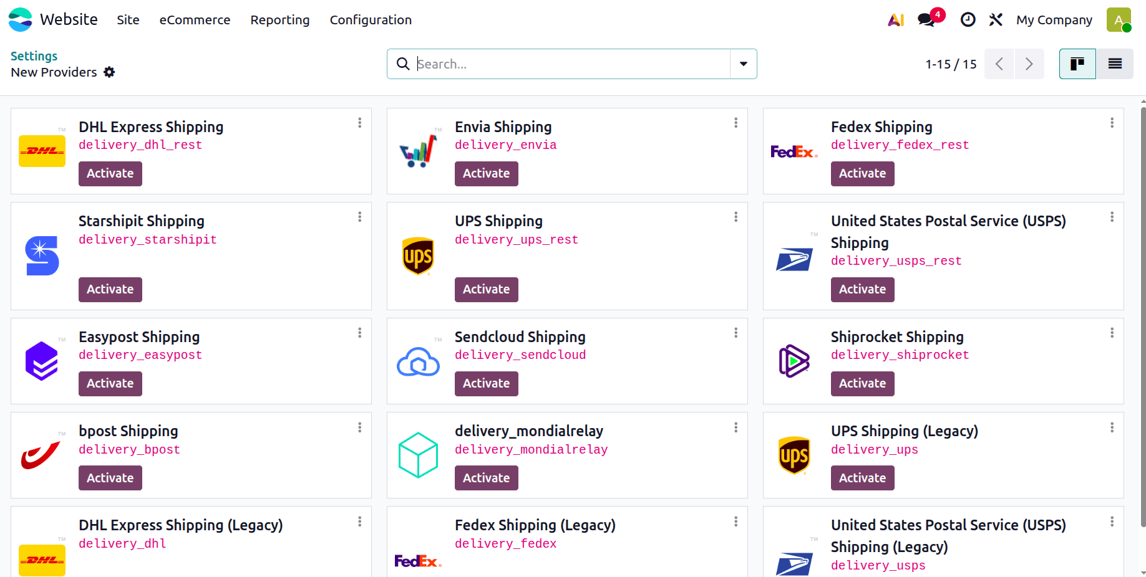The image size is (1146, 577).
Task: Click the DHL Express Shipping (Legacy) title
Action: point(181,525)
